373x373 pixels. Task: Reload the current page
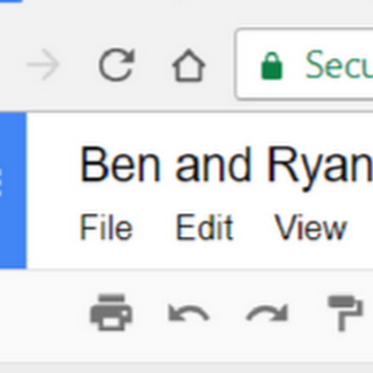(116, 65)
